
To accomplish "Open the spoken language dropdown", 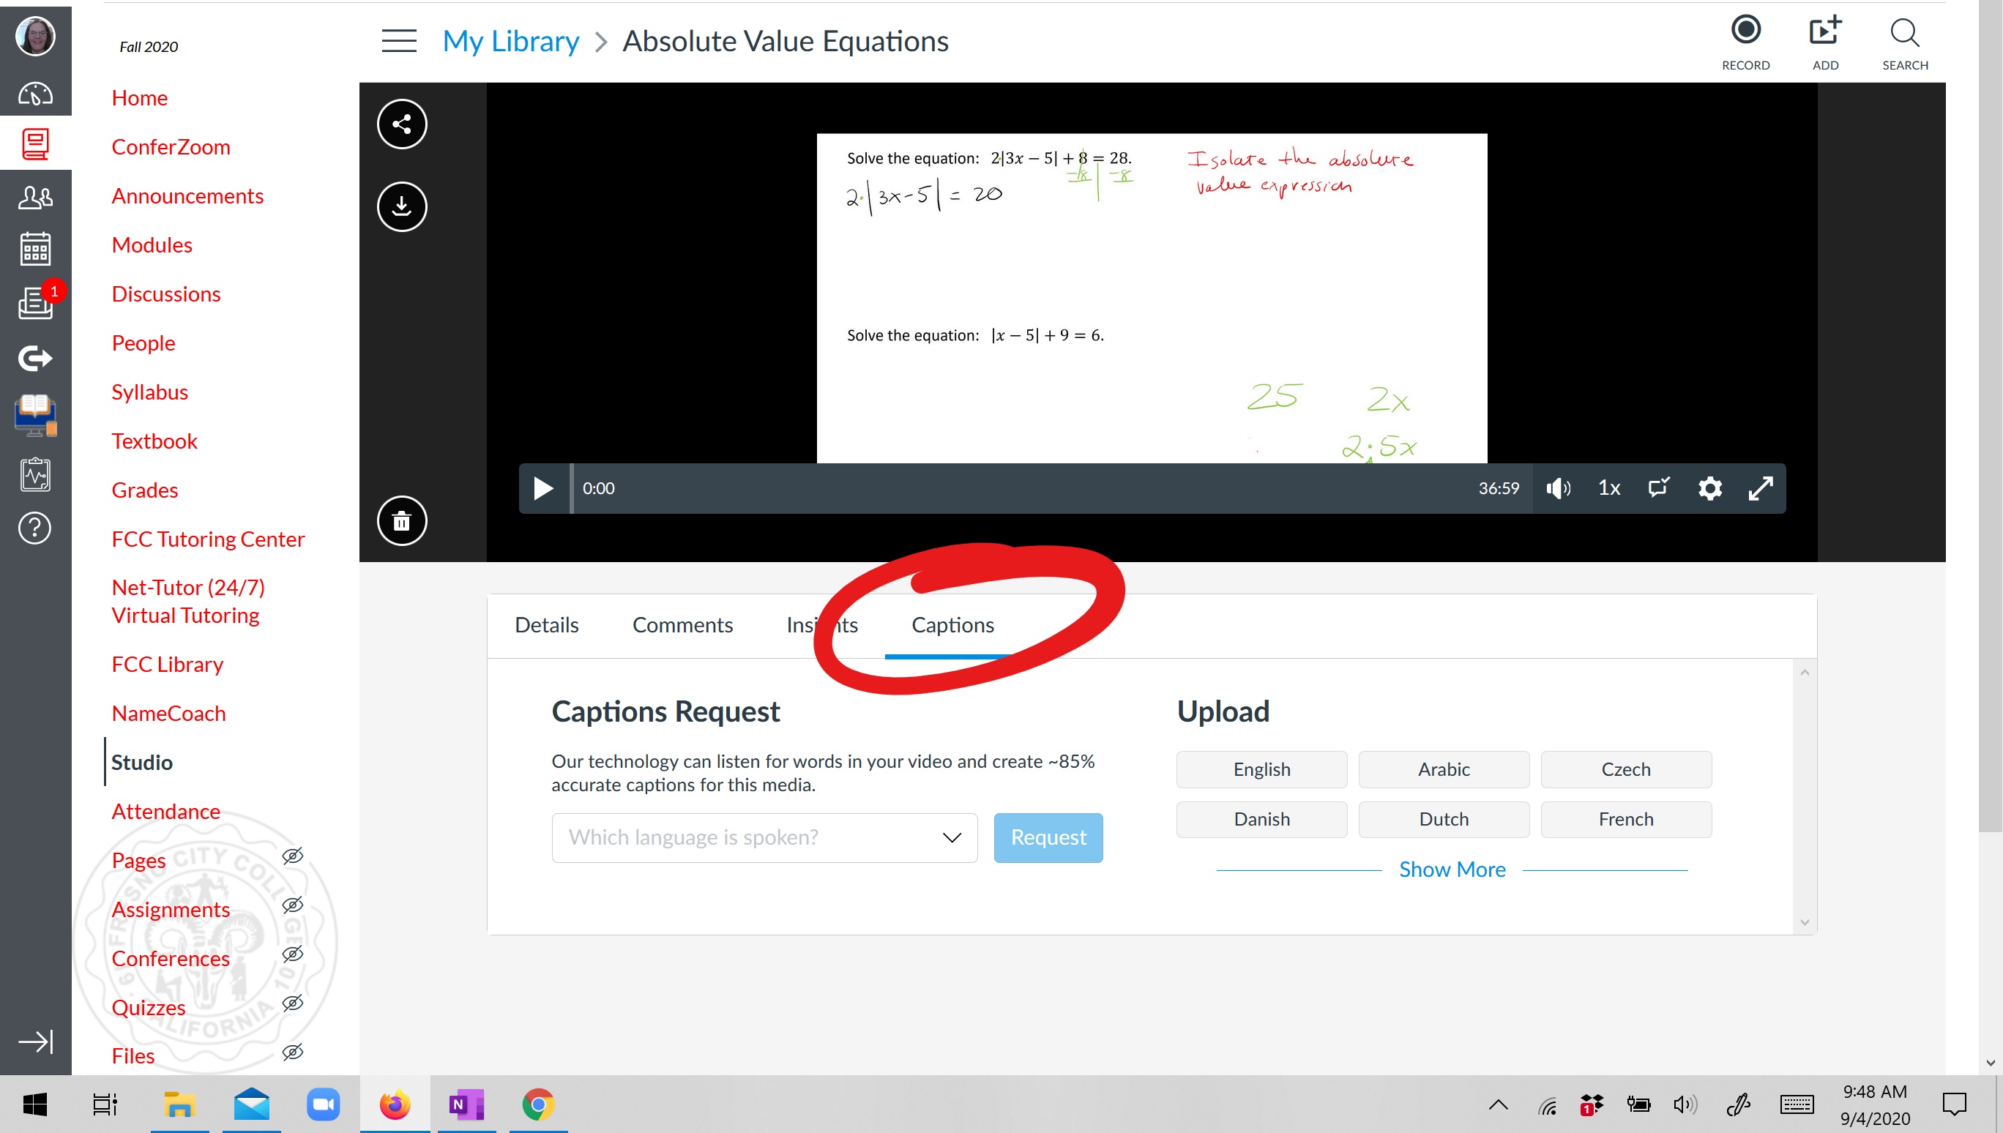I will [x=764, y=837].
